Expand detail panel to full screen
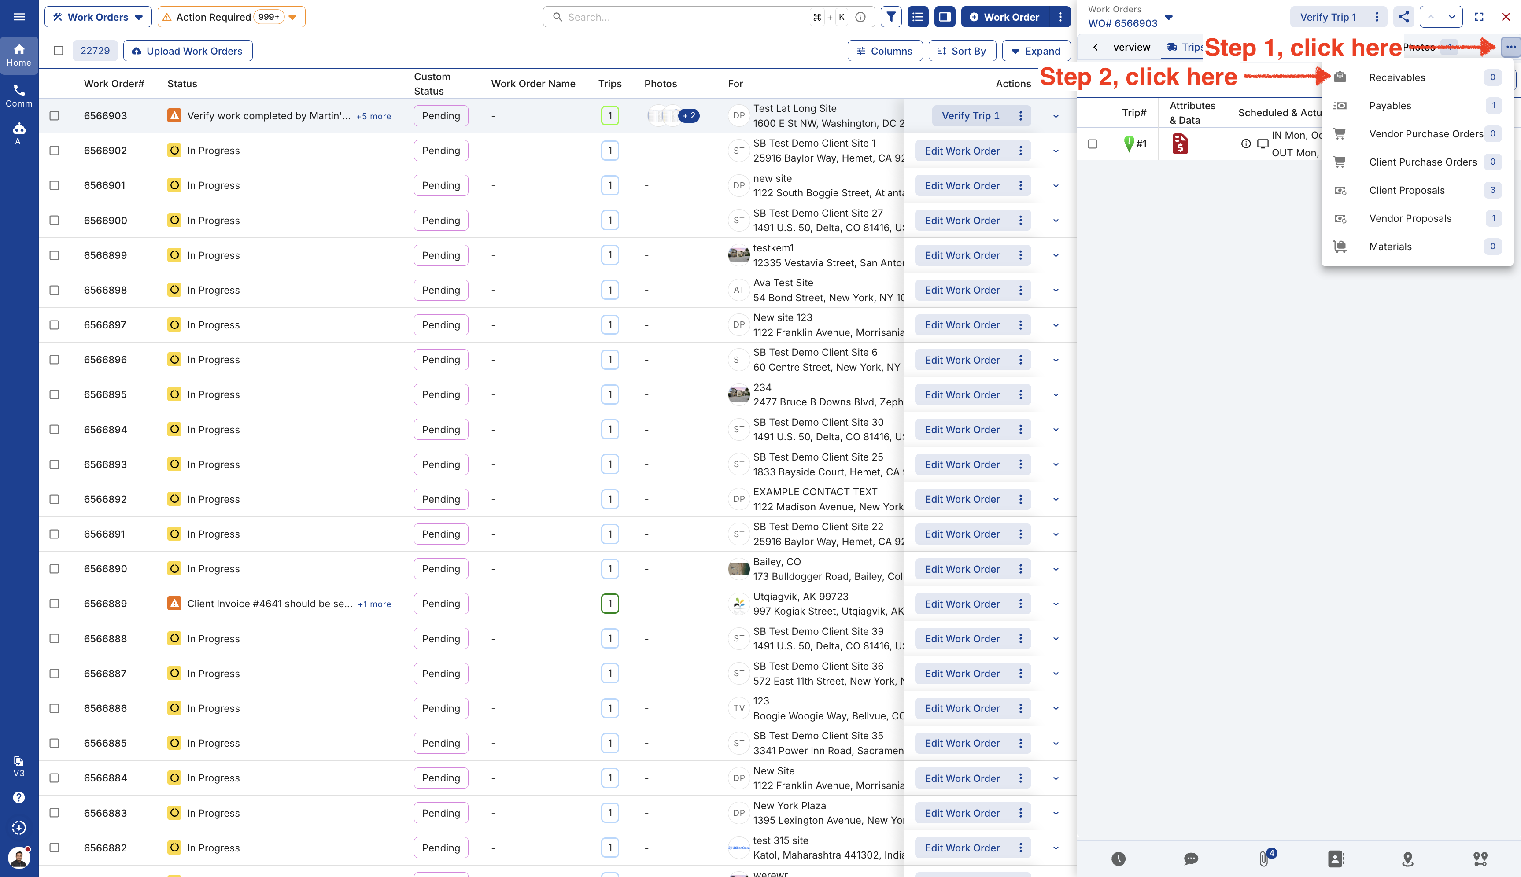Viewport: 1521px width, 877px height. pyautogui.click(x=1479, y=17)
